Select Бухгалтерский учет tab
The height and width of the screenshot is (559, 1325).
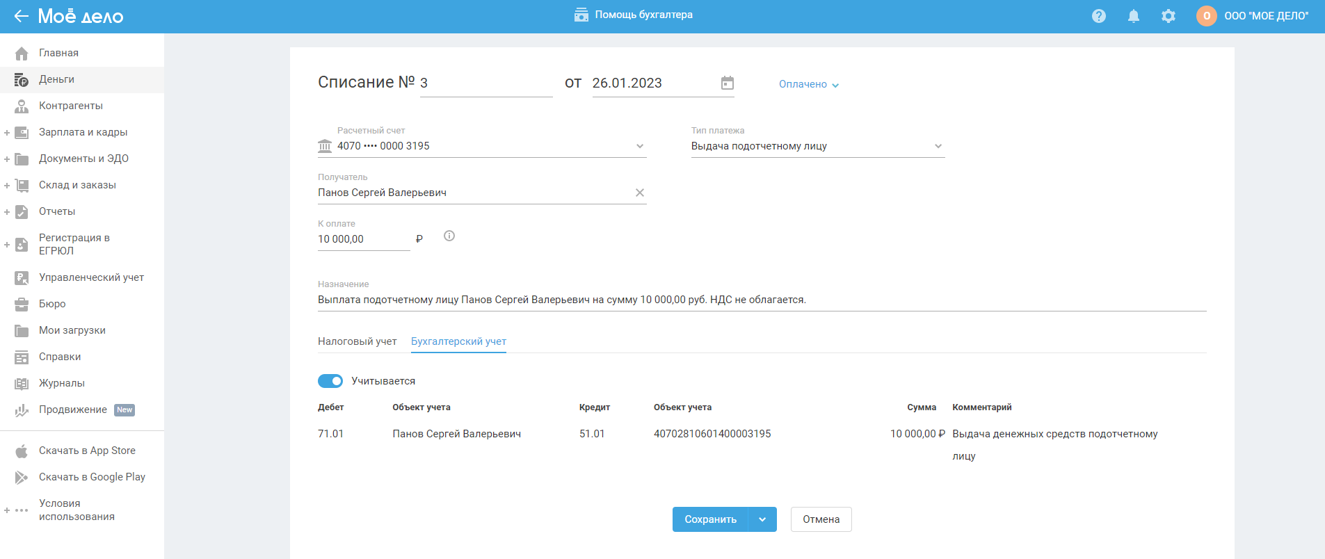[458, 341]
